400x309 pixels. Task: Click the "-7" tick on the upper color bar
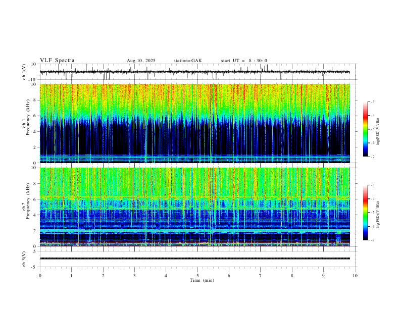[x=372, y=157]
